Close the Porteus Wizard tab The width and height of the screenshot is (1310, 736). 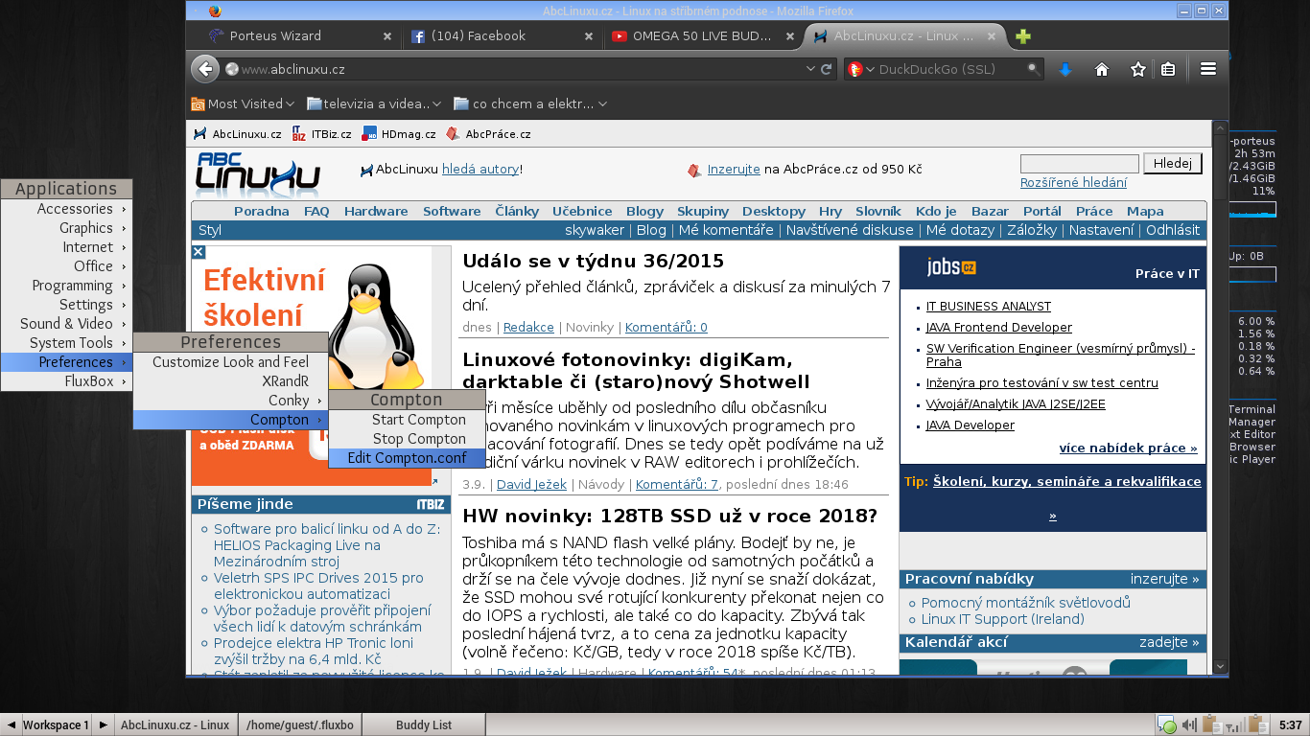tap(387, 36)
